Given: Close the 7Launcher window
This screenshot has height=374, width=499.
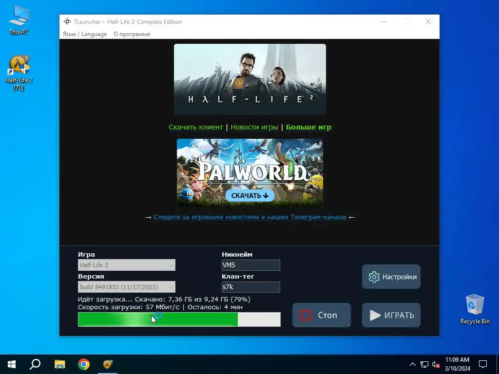Looking at the screenshot, I should (428, 21).
